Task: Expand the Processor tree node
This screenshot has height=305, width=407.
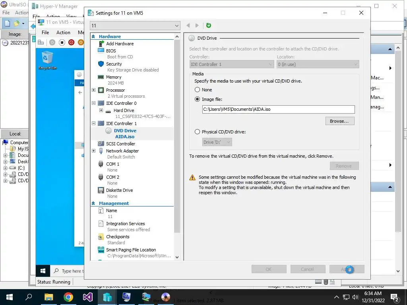Action: (94, 90)
